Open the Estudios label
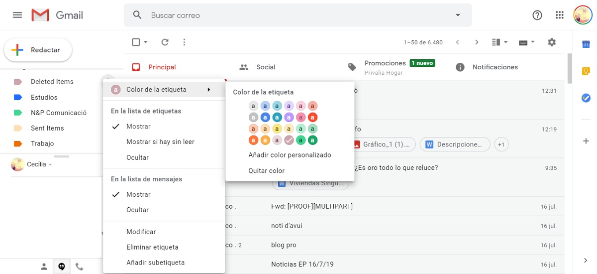Screen dimensions: 597x274 click(x=44, y=97)
